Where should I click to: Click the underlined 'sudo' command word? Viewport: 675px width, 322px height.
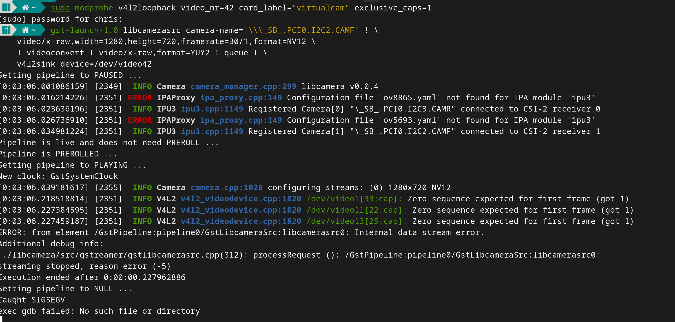pyautogui.click(x=60, y=8)
